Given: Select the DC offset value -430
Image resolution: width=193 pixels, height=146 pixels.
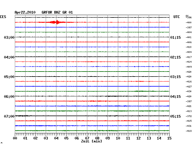Looking at the screenshot, I should (189, 91).
